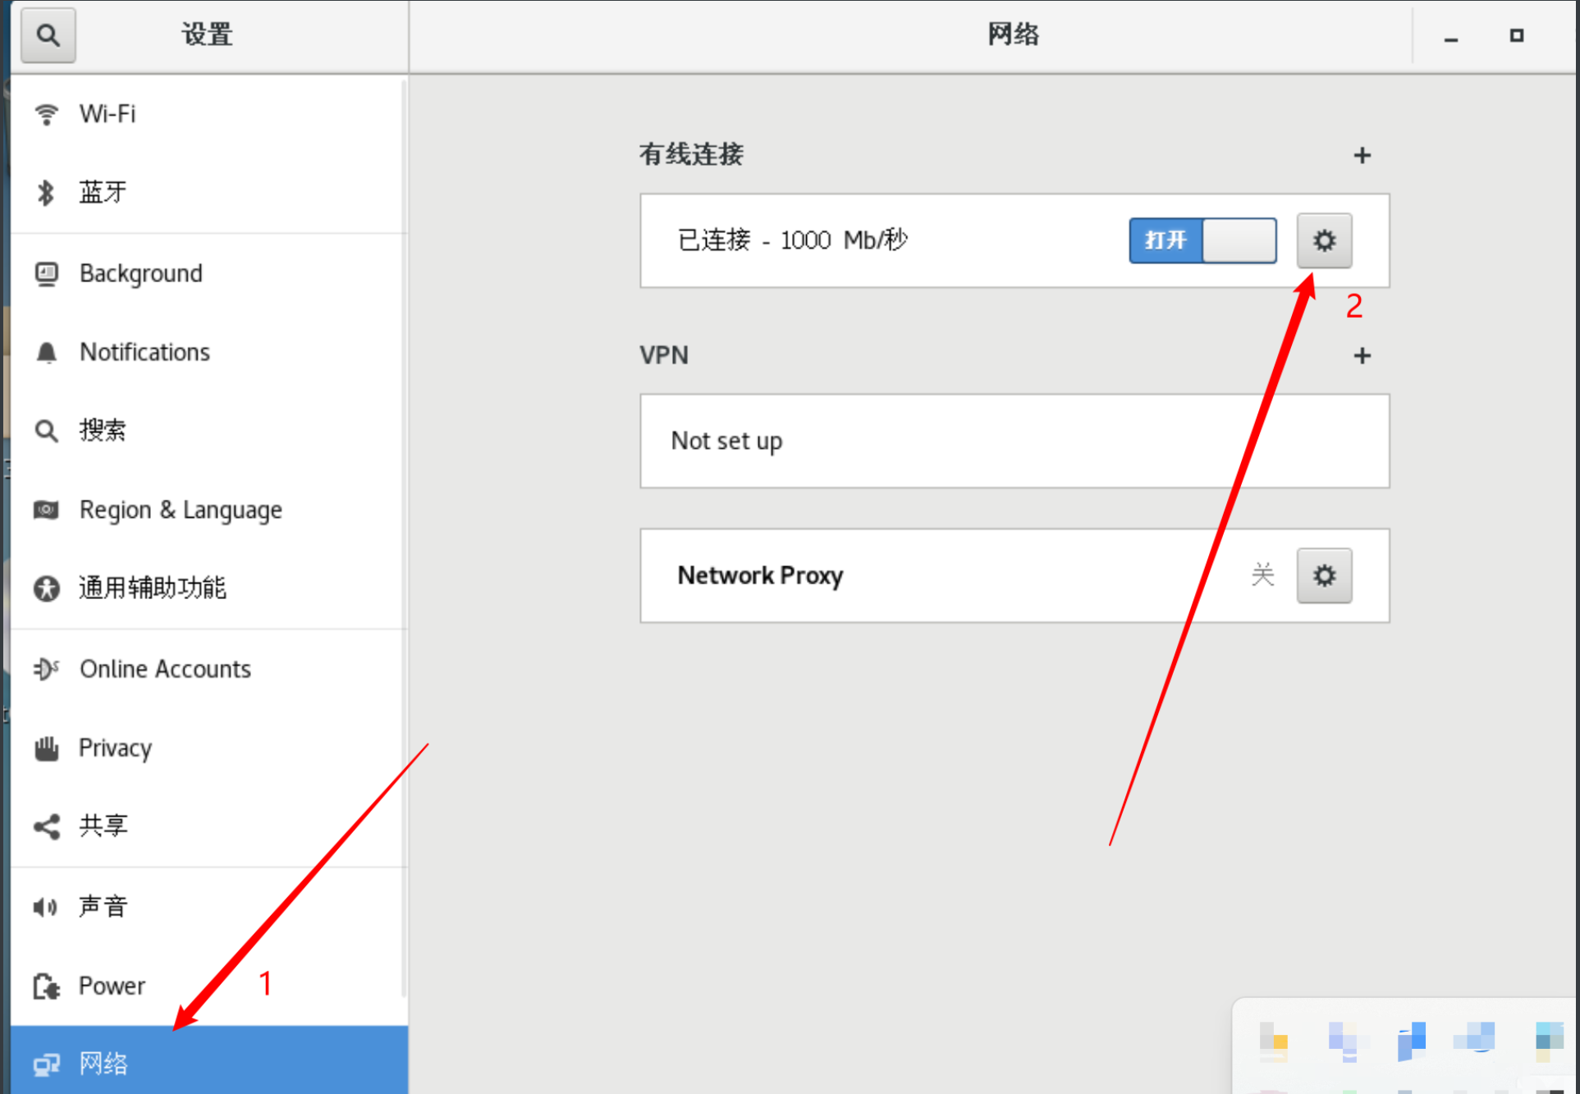Open Online Accounts panel

coord(165,669)
